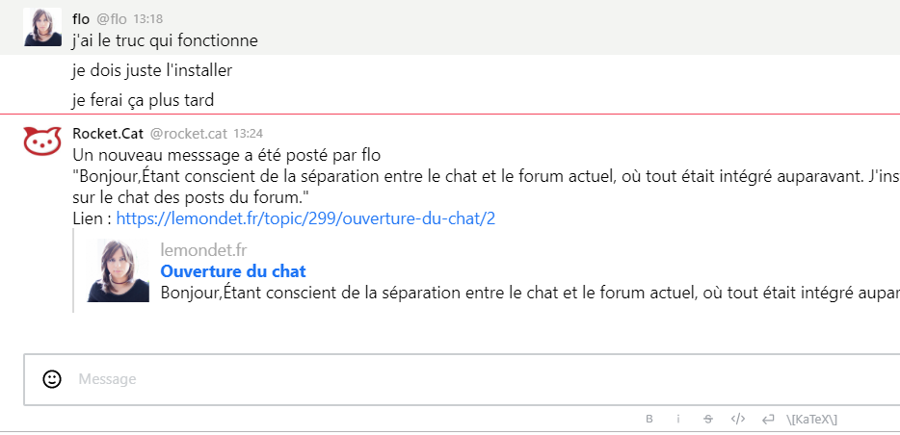
Task: Insert a line break with return-arrow icon
Action: (x=768, y=420)
